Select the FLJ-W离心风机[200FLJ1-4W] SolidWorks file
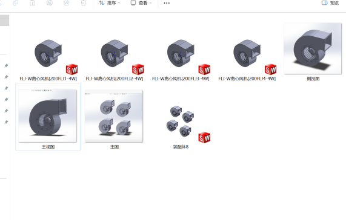This screenshot has width=346, height=220. [x=48, y=59]
